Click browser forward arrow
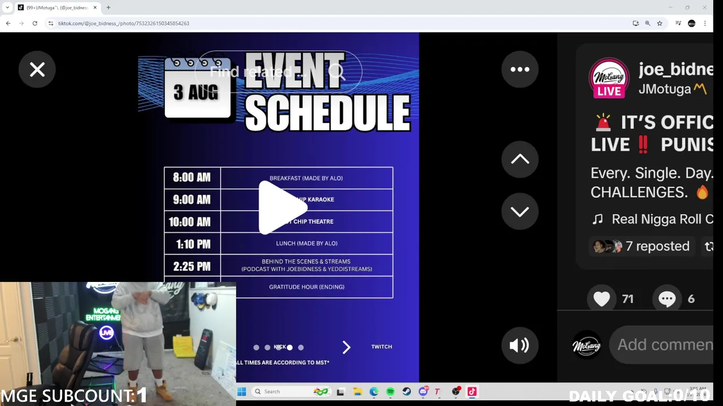Viewport: 723px width, 406px height. point(21,23)
